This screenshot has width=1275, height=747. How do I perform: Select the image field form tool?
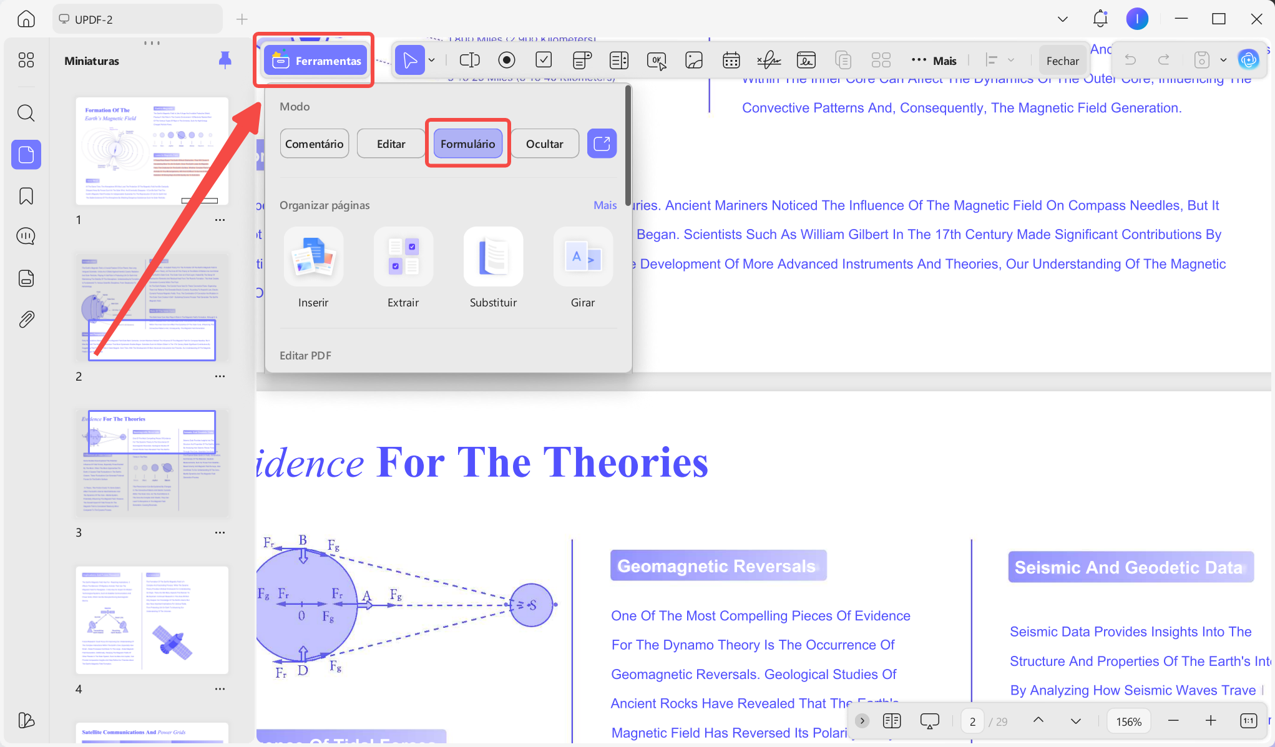point(694,60)
